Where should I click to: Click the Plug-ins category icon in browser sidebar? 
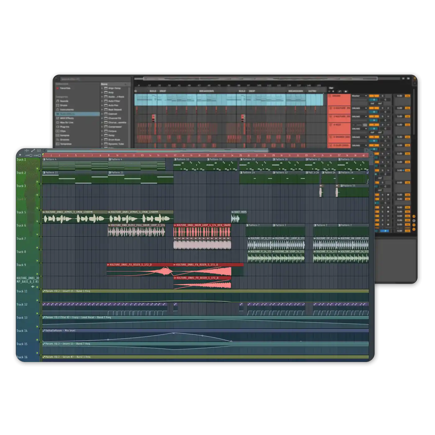[x=58, y=127]
